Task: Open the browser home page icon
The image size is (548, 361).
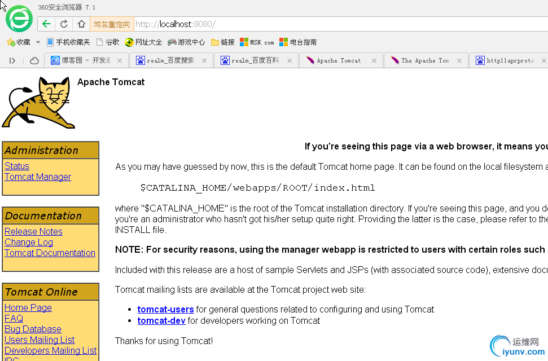Action: point(81,24)
